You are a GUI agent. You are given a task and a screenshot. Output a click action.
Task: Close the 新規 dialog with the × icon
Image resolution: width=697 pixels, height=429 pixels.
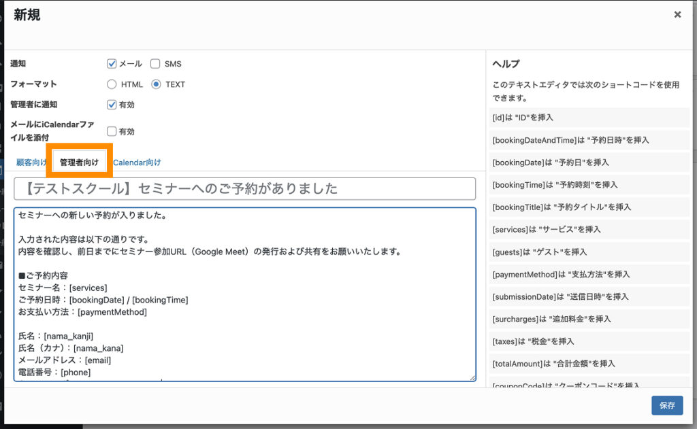point(677,14)
